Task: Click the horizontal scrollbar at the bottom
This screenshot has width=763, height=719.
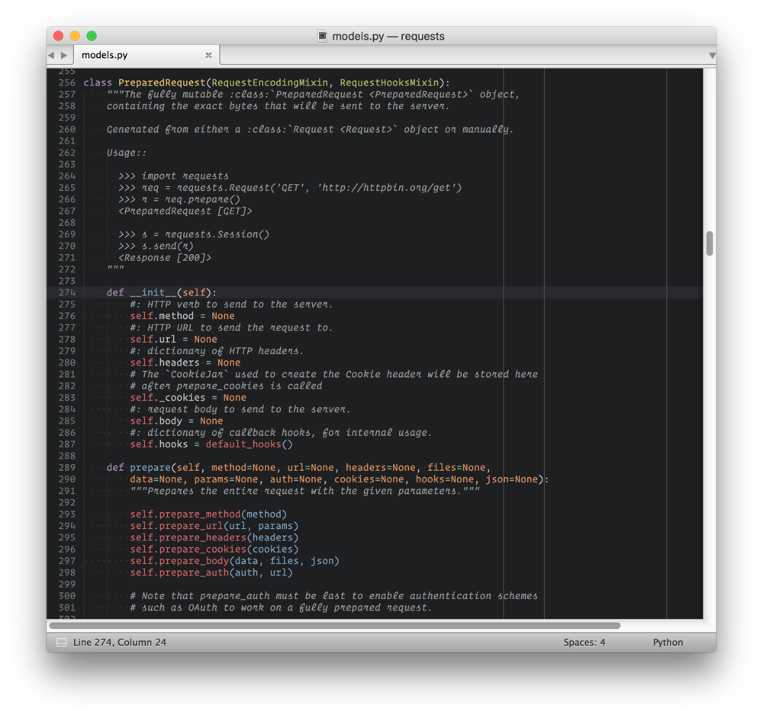Action: coord(334,626)
